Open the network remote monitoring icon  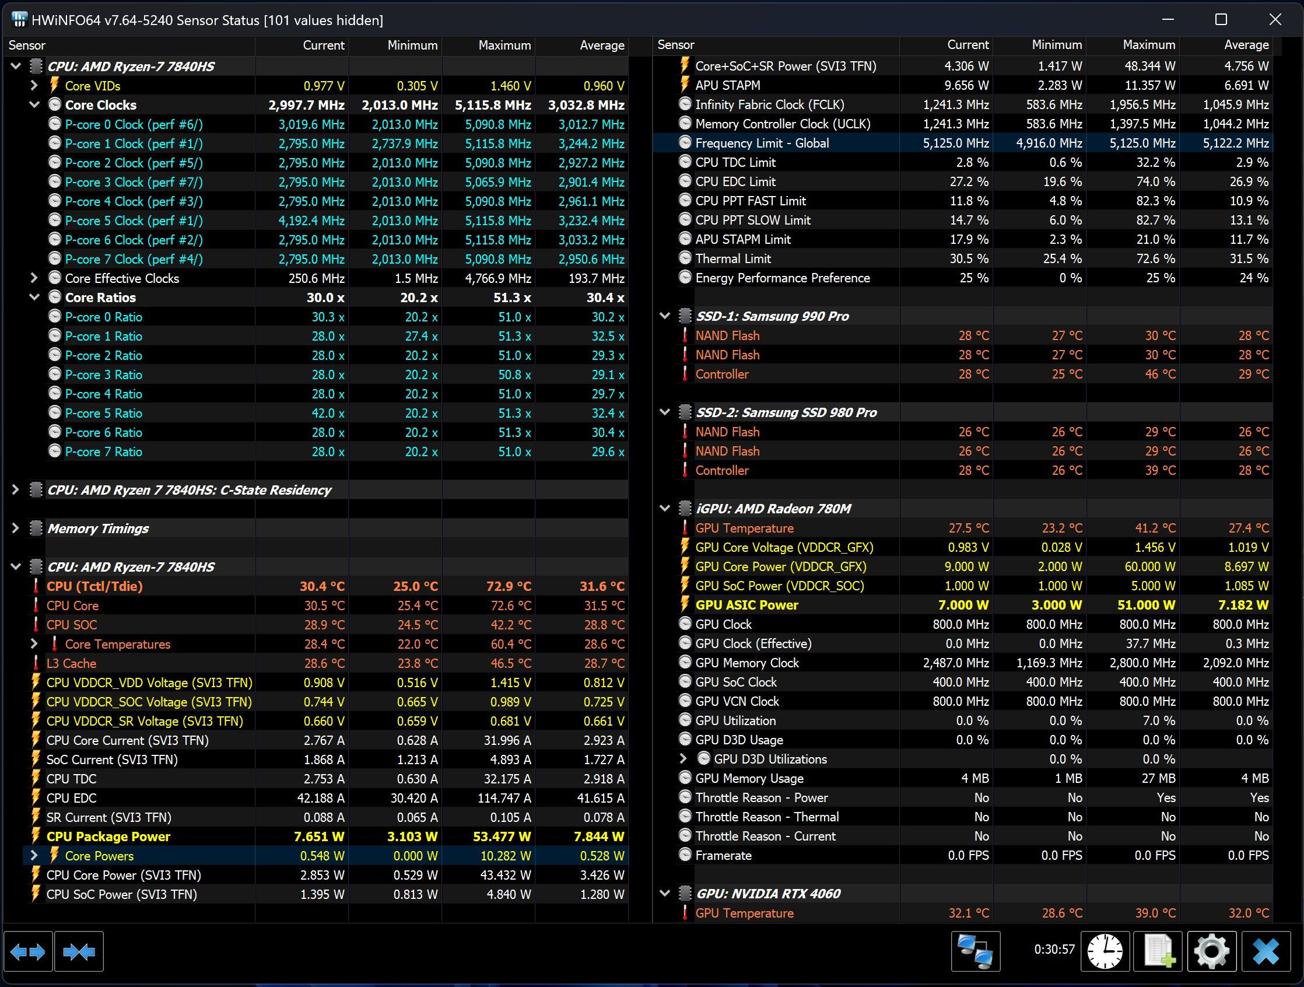[975, 951]
